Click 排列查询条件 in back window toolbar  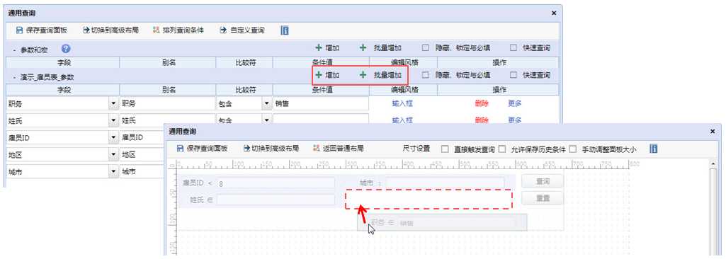tap(178, 30)
